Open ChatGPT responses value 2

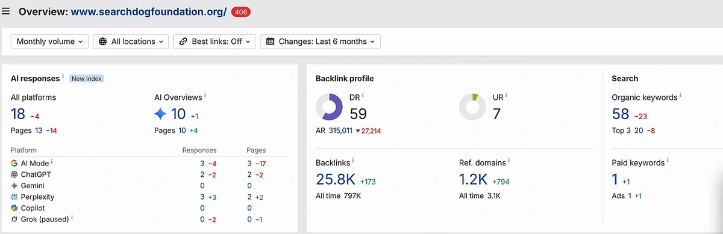point(202,174)
